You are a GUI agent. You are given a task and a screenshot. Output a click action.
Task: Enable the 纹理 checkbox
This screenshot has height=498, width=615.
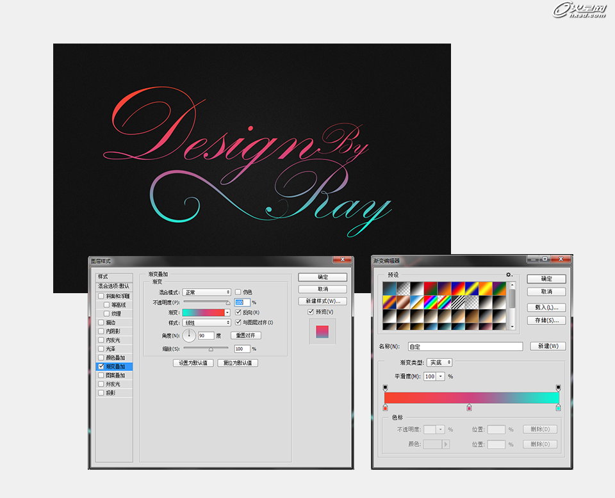click(107, 314)
